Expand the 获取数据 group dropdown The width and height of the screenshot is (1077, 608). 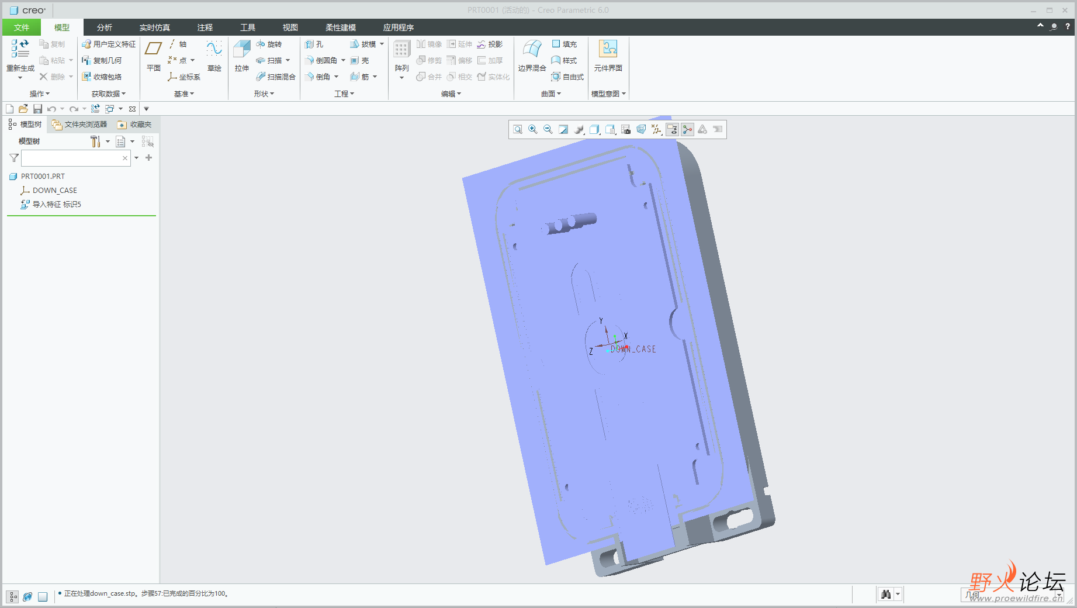pos(109,94)
